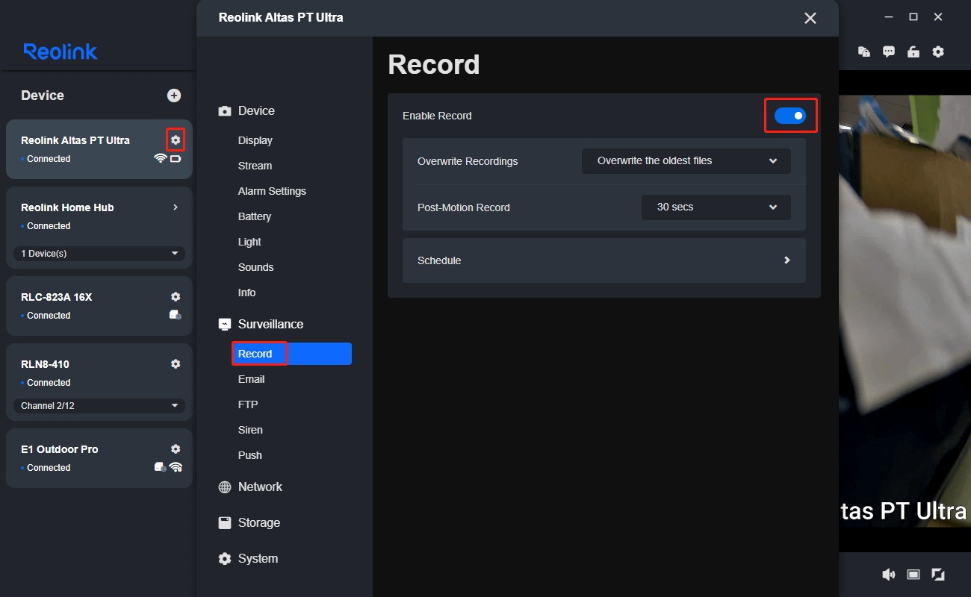Open the Push settings page
The height and width of the screenshot is (597, 971).
tap(250, 455)
